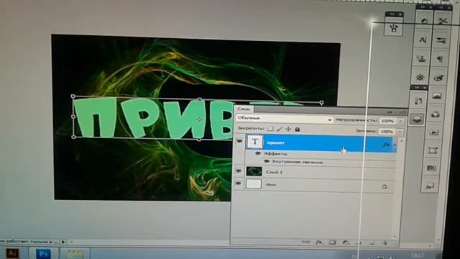This screenshot has width=460, height=259.
Task: Click the Add layer mask icon at panel bottom
Action: [x=332, y=242]
